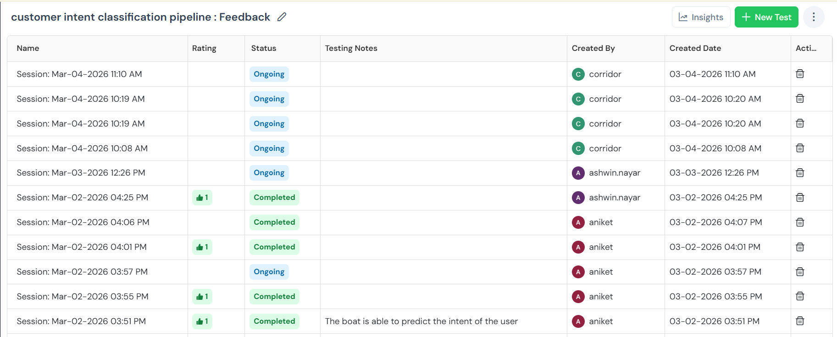The image size is (837, 337).
Task: Sort by the Name column header
Action: (28, 48)
